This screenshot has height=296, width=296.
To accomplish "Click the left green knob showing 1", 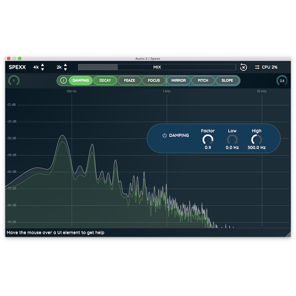I will [14, 80].
